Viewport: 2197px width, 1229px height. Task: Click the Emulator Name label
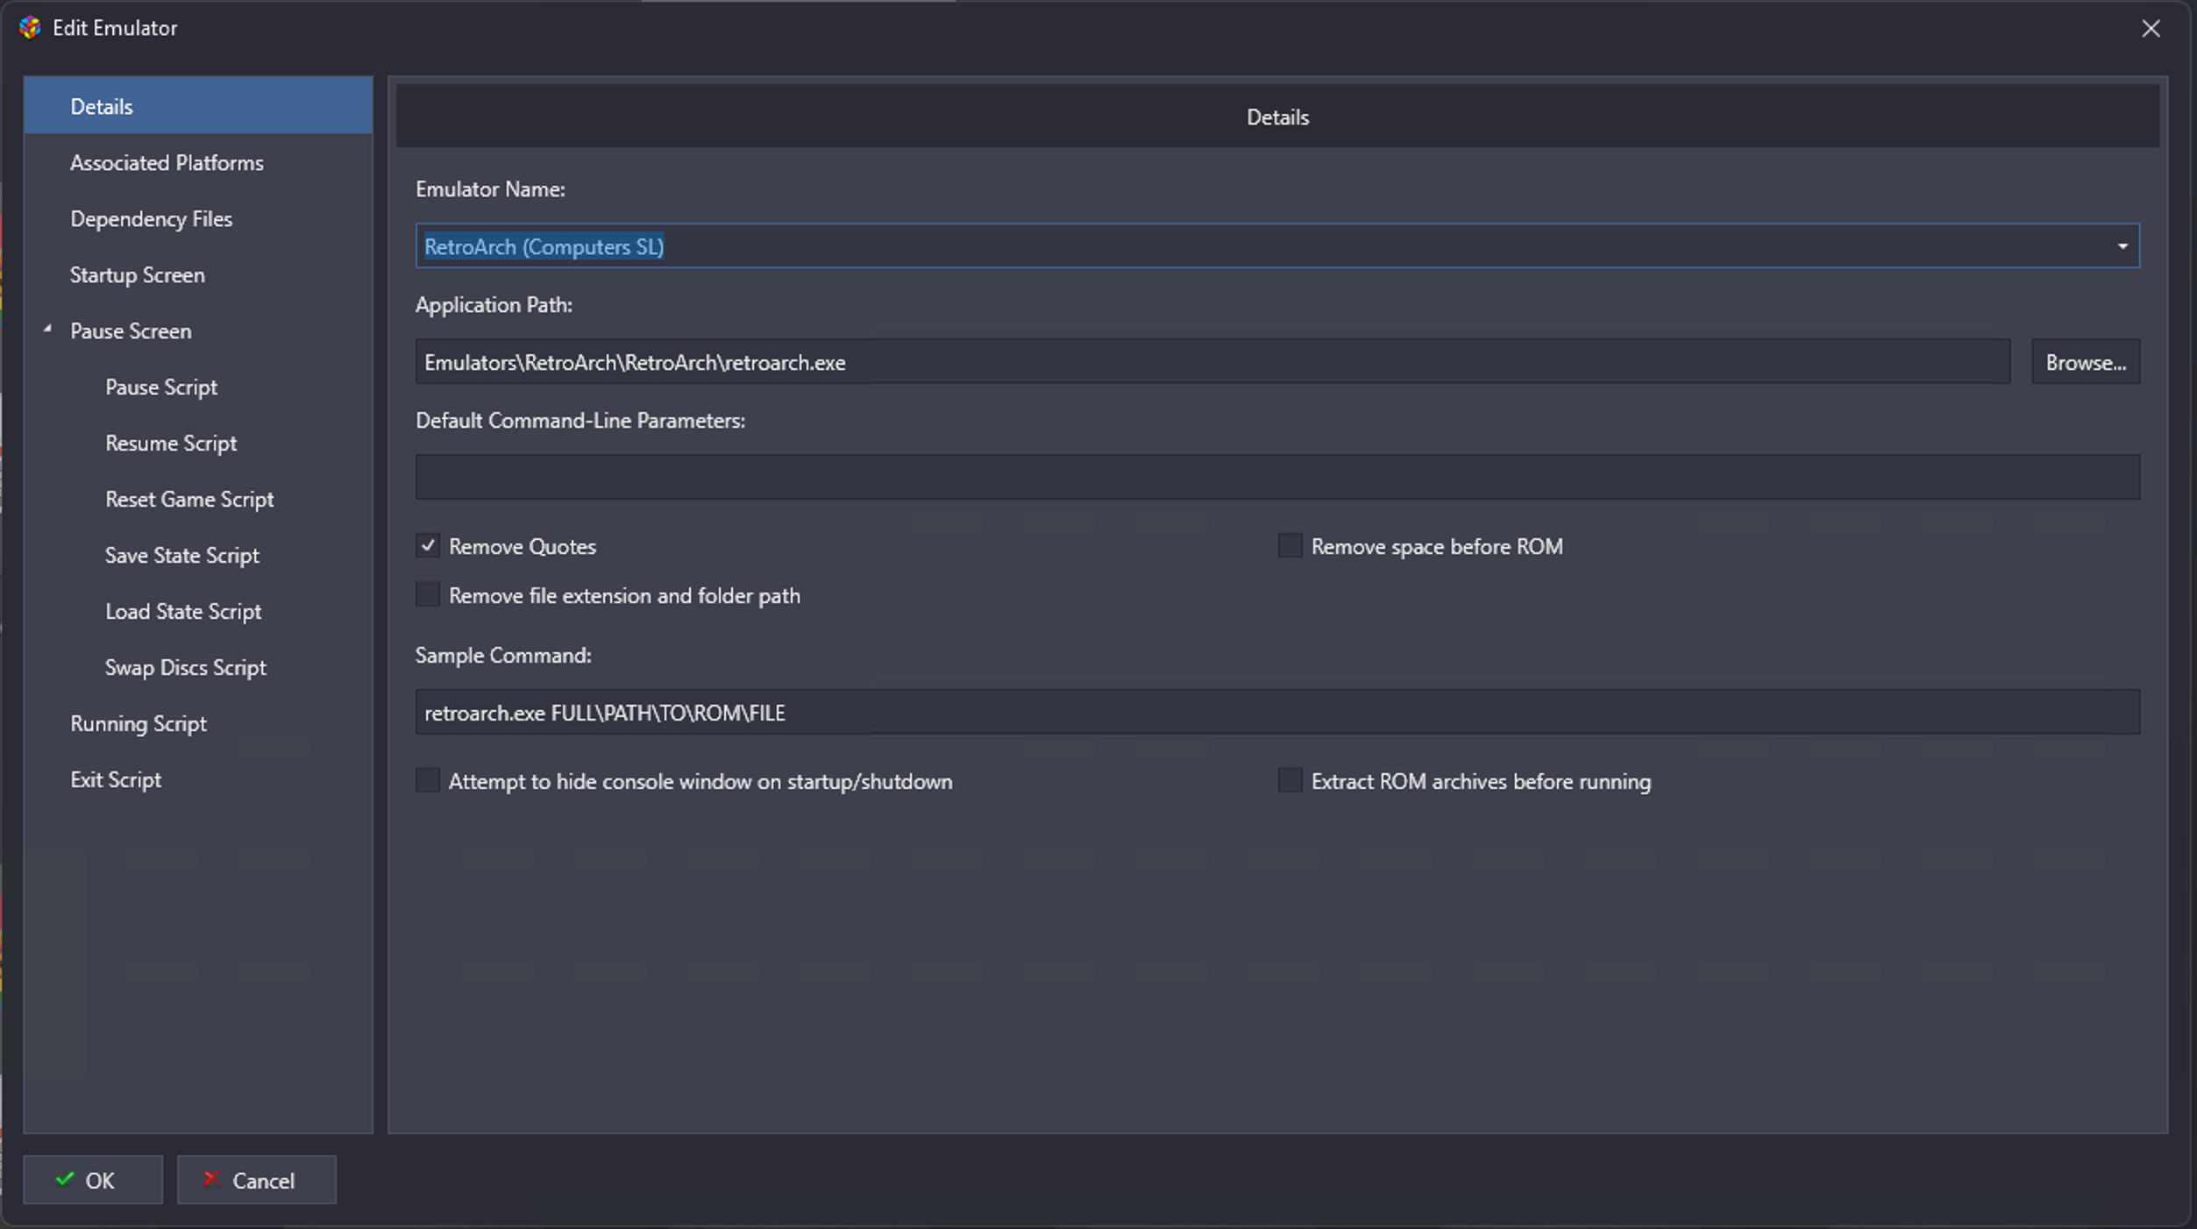click(490, 189)
